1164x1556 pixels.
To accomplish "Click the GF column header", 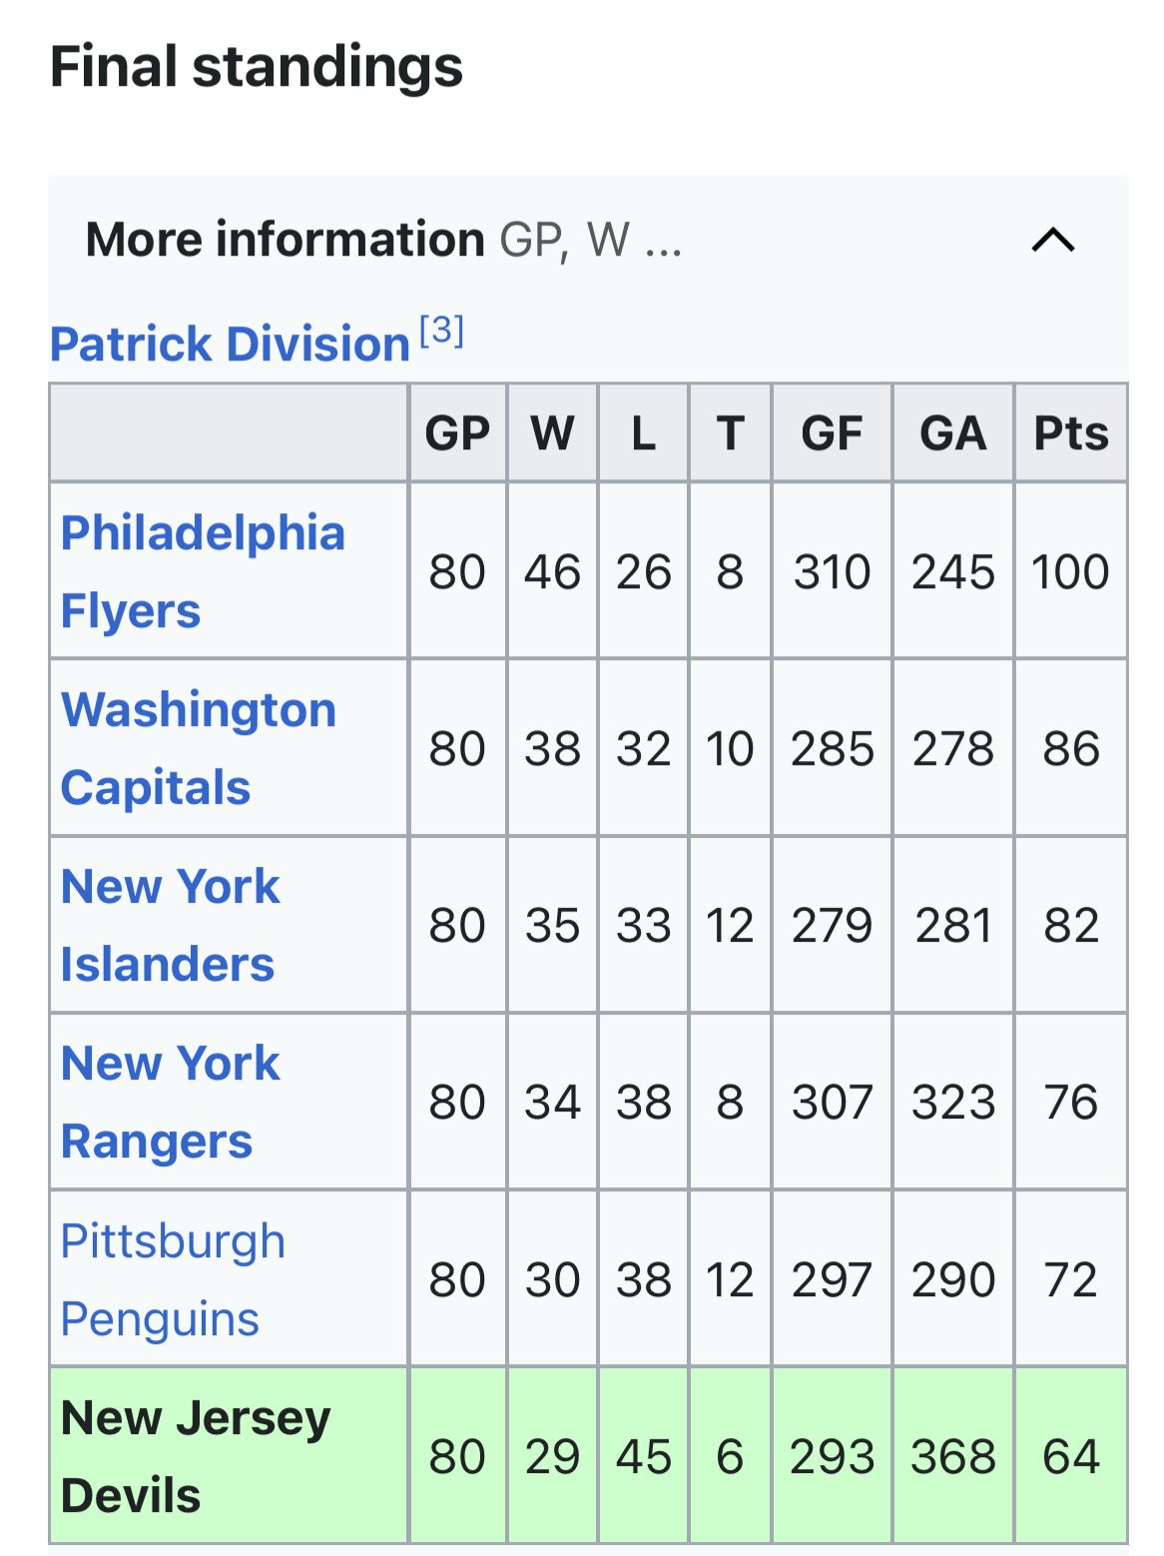I will pos(832,433).
